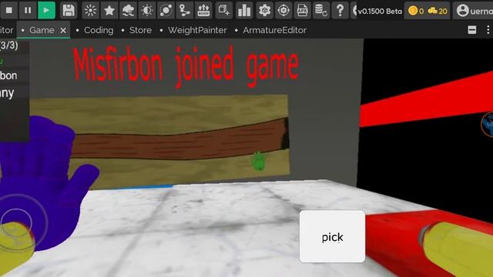Open the cloud sky settings icon
493x277 pixels.
[128, 10]
